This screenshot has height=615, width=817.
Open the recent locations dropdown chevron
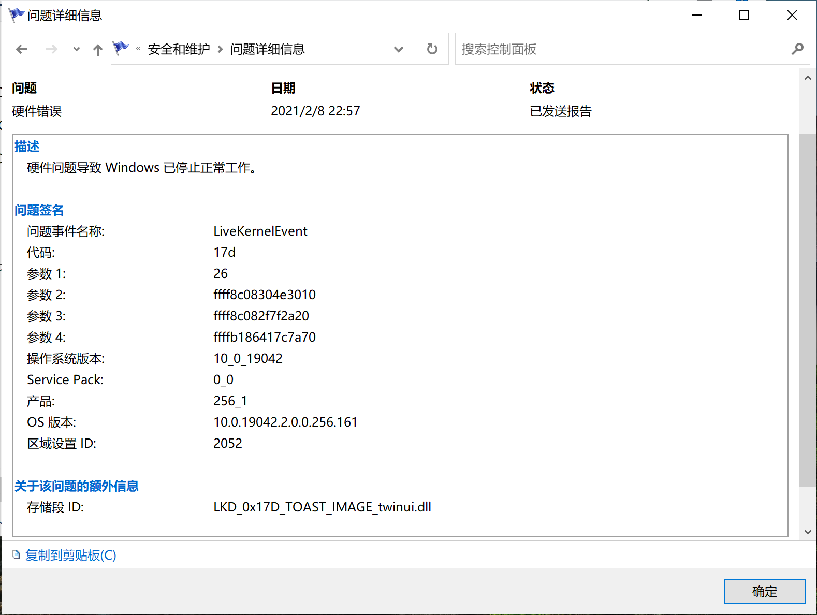pos(77,49)
